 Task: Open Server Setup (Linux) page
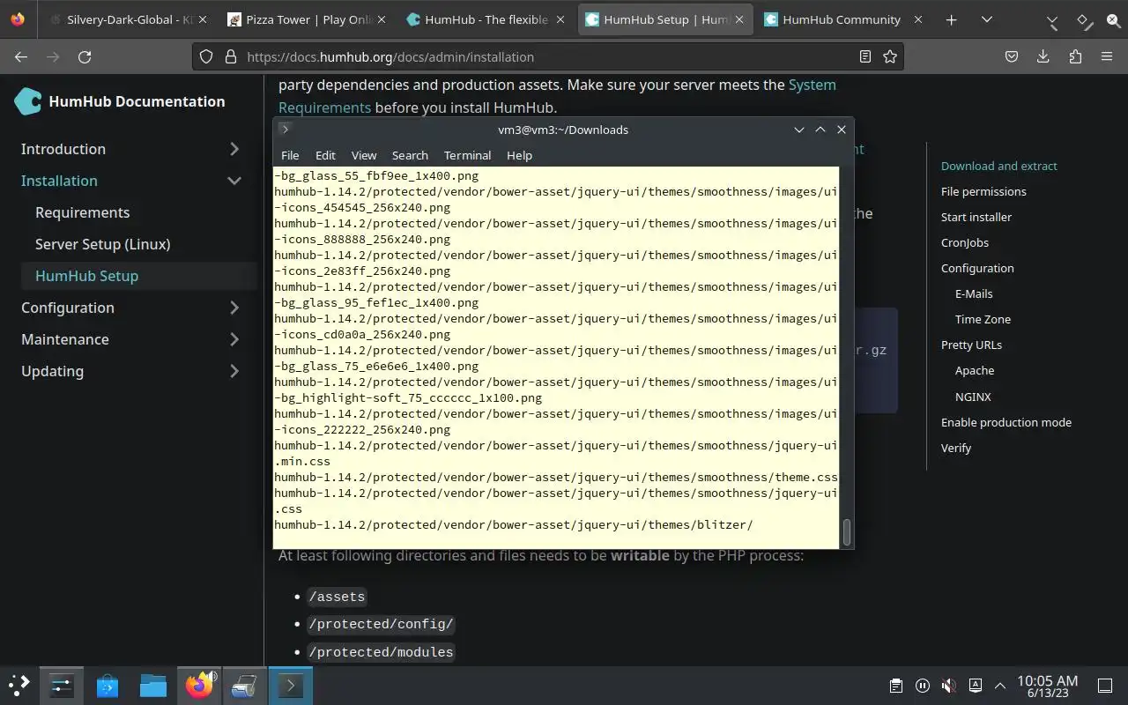coord(102,244)
